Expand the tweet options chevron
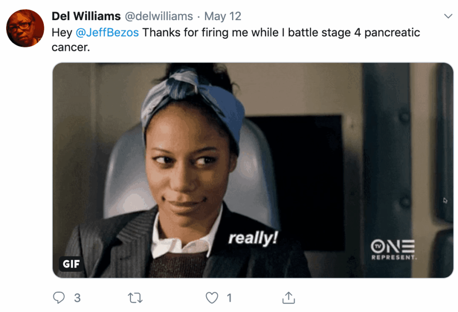This screenshot has width=458, height=312. tap(448, 17)
